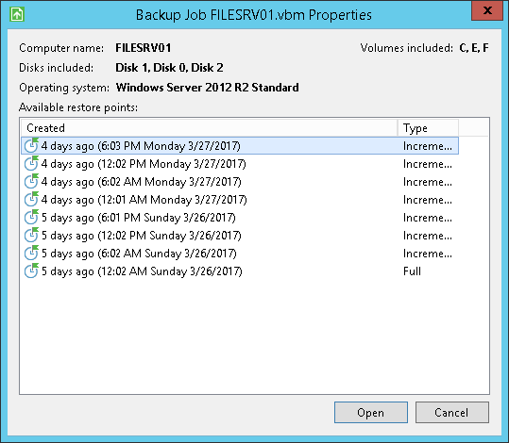Click Increme... type for 6:01 PM Sunday

428,218
